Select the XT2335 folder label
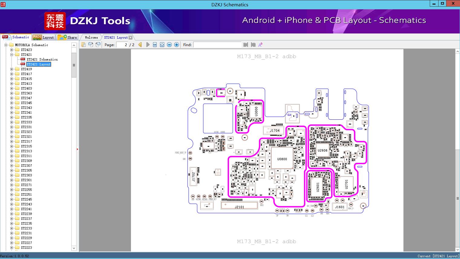This screenshot has height=259, width=460. (26, 117)
